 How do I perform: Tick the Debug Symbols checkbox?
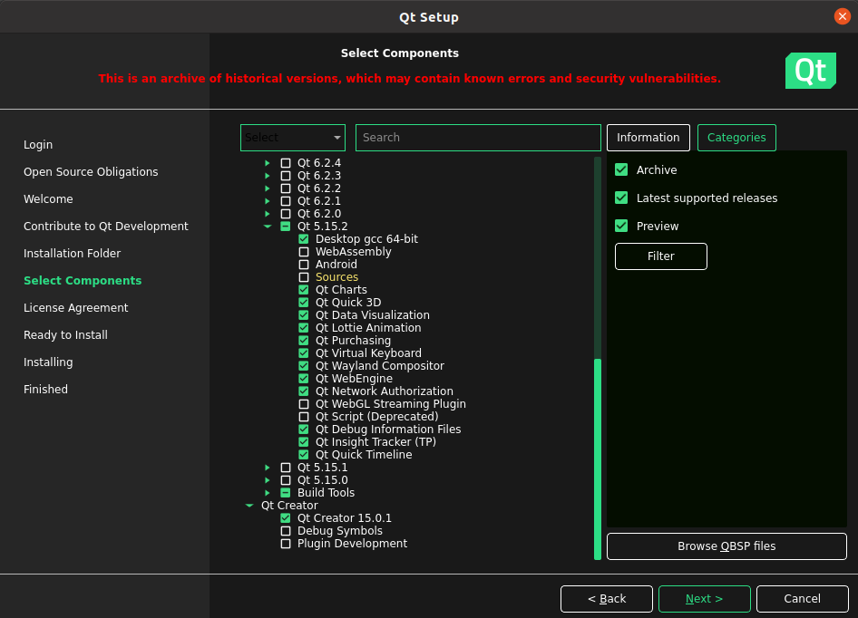[286, 531]
